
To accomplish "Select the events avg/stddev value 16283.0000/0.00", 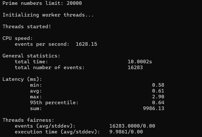I will coord(132,126).
